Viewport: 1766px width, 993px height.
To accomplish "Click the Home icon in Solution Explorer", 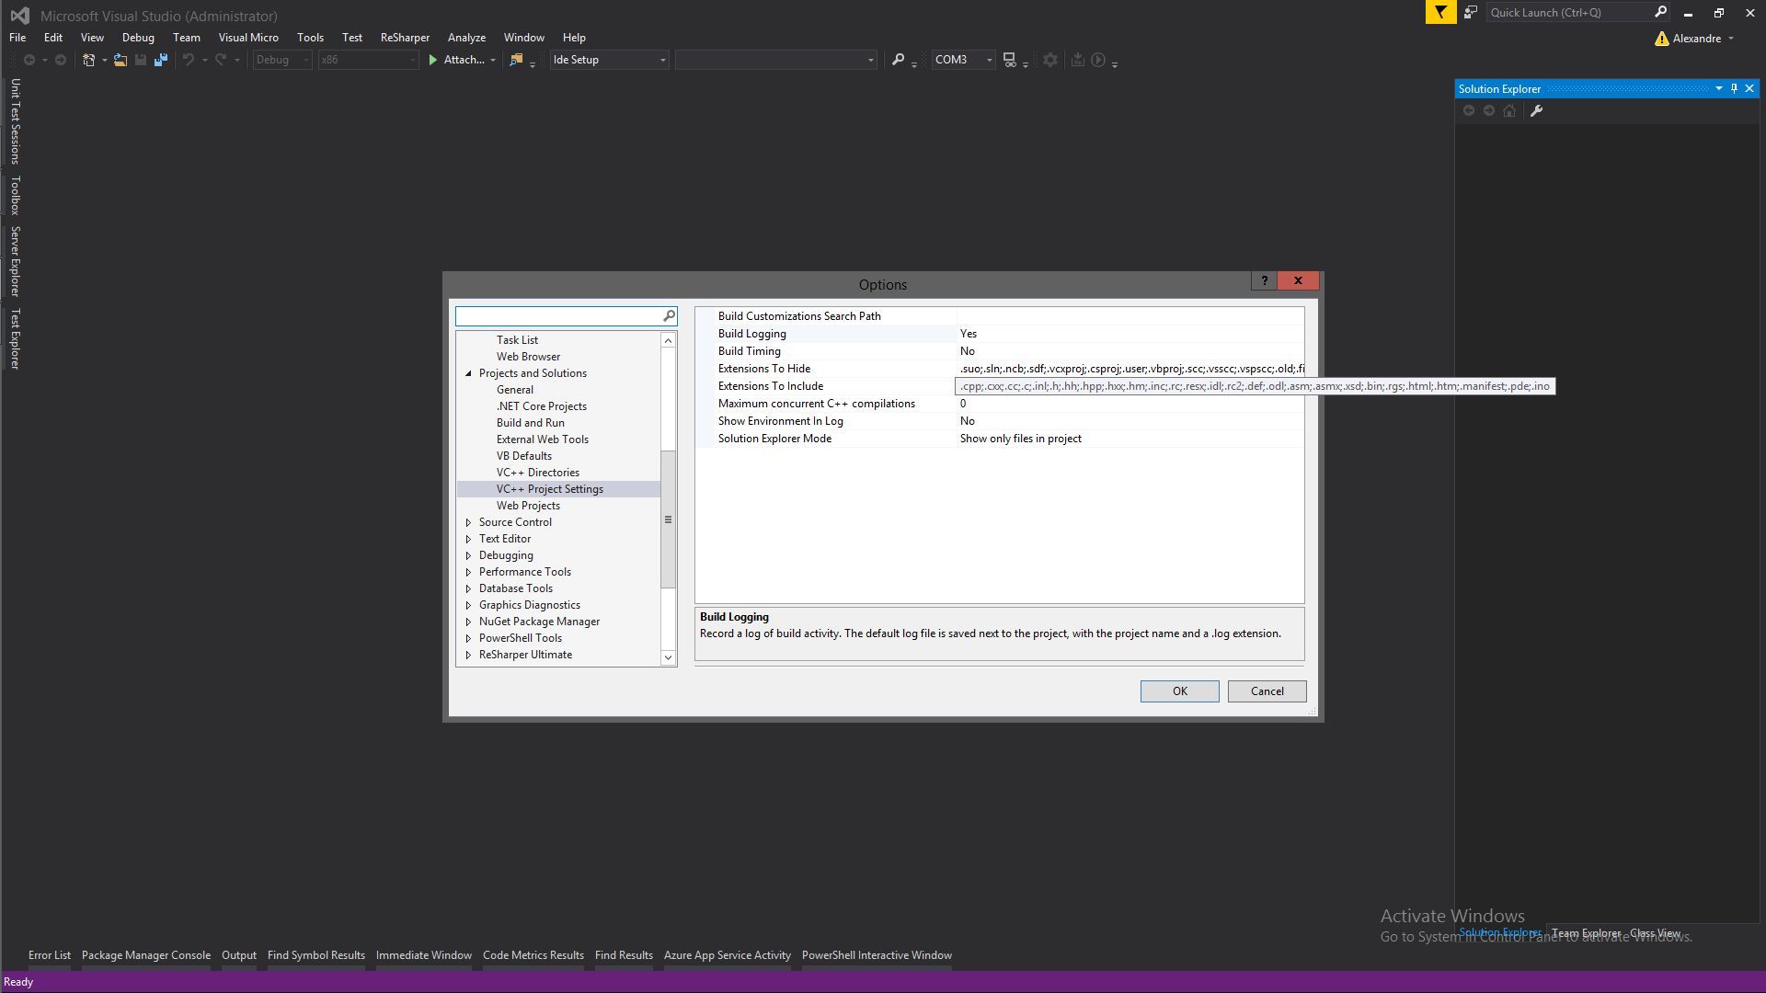I will [1509, 110].
